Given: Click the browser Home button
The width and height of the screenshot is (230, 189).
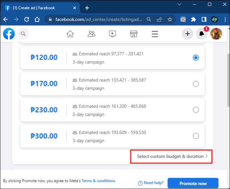Looking at the screenshot, I should click(x=37, y=19).
